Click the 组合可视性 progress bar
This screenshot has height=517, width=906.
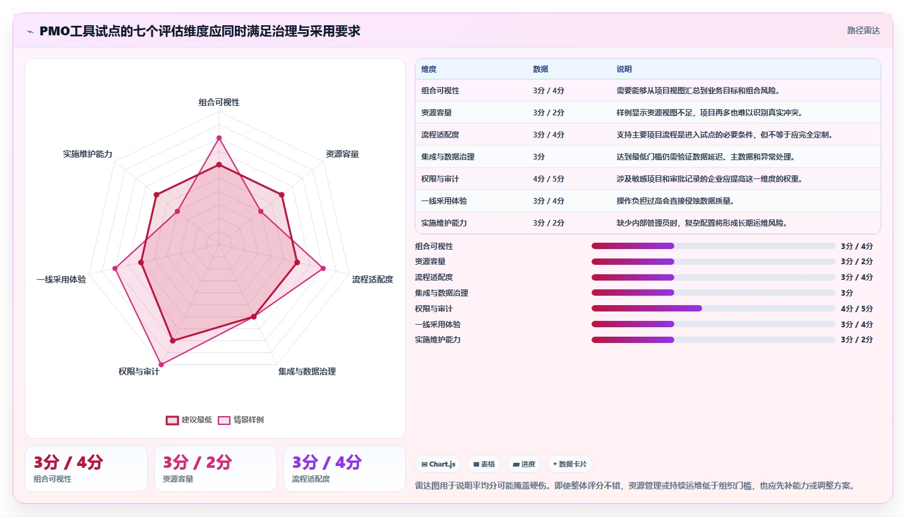tap(713, 246)
